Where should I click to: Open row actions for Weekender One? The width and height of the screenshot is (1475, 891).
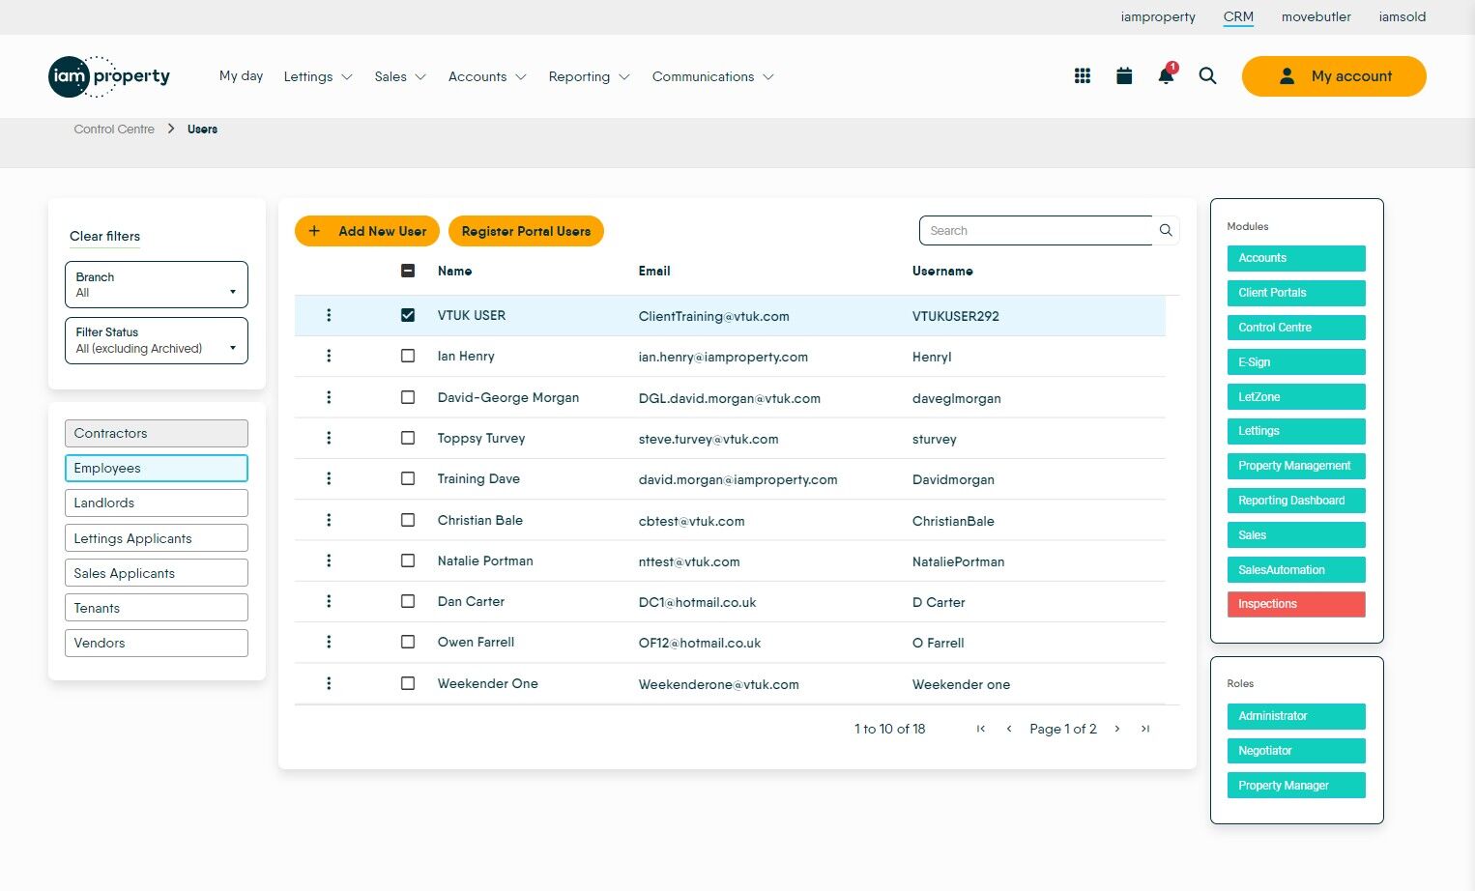pos(329,683)
